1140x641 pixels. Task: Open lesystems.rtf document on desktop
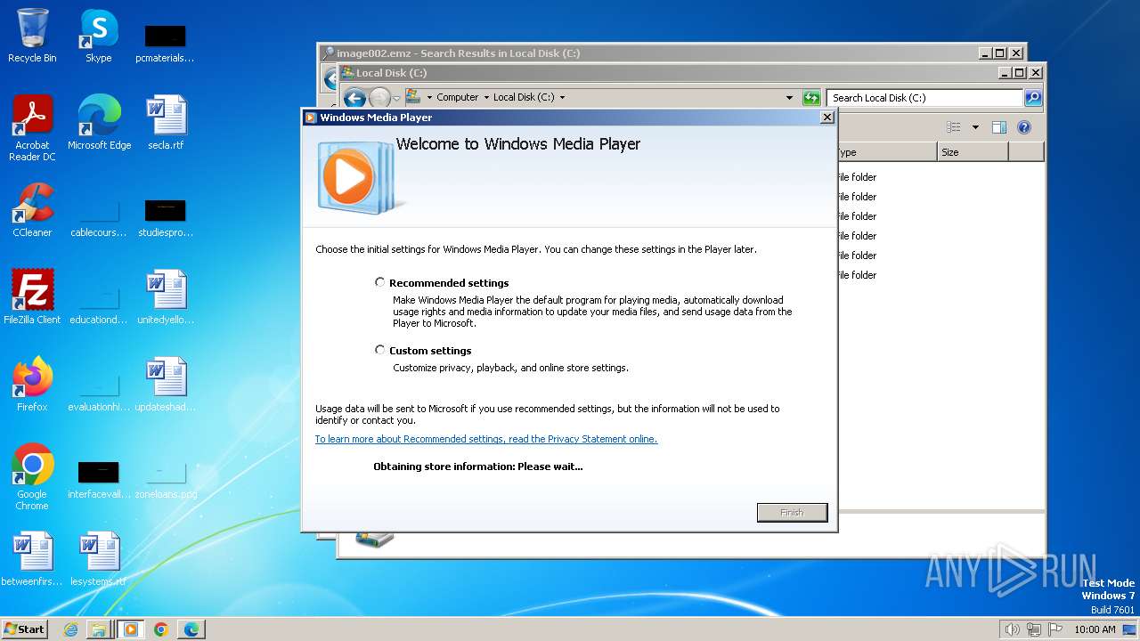click(x=99, y=560)
